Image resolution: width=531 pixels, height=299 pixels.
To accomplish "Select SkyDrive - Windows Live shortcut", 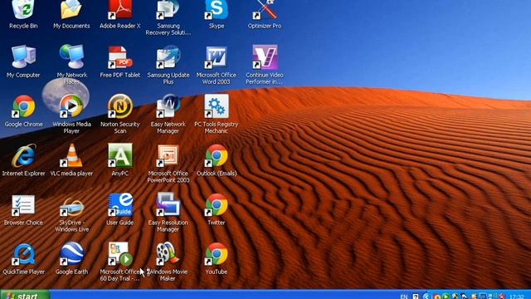I will pos(71,207).
